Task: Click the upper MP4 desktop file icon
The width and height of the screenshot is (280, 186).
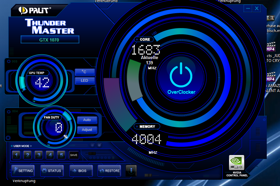Action: tap(271, 47)
